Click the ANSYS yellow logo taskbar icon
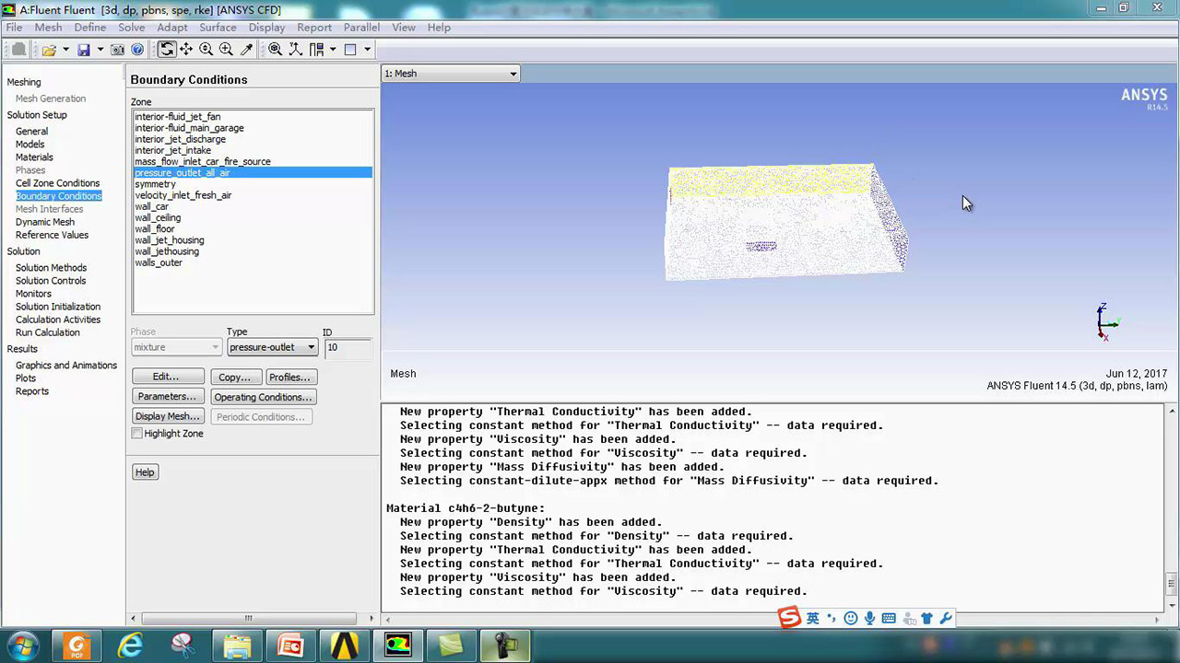 pyautogui.click(x=345, y=646)
